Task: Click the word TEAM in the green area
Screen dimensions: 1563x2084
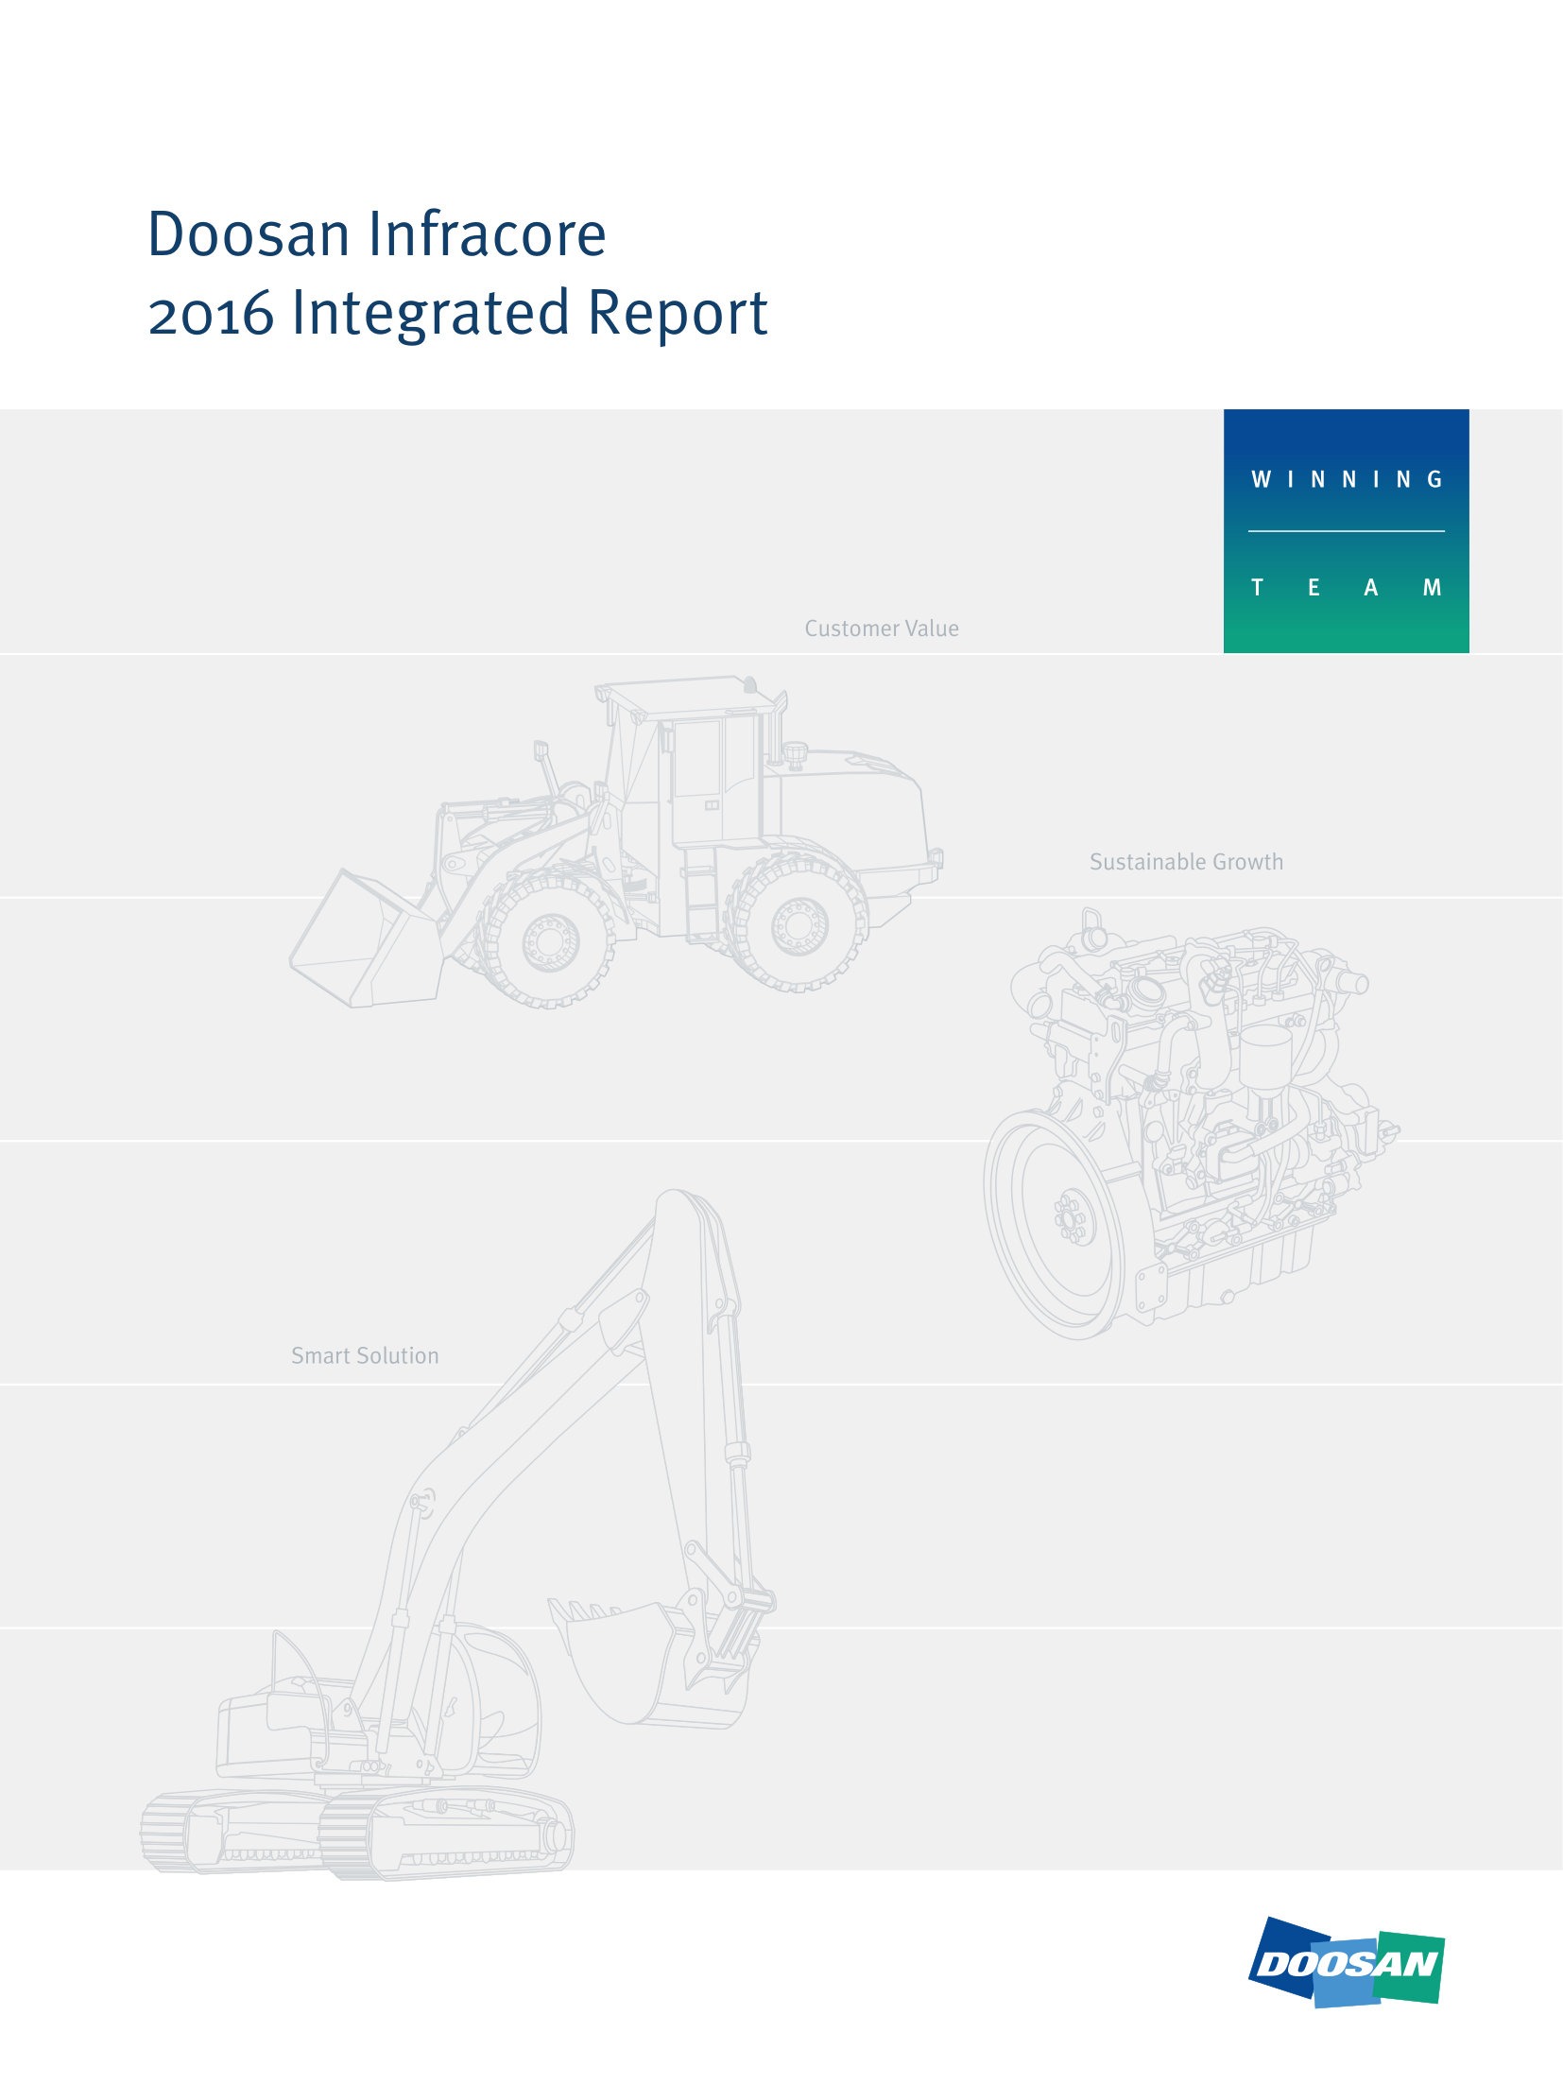Action: click(1346, 588)
